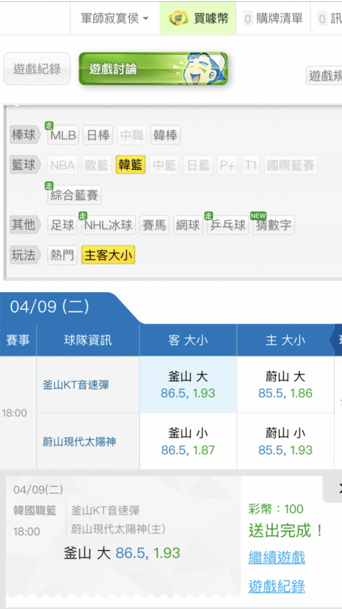Click the 玩法 category label

pos(25,255)
